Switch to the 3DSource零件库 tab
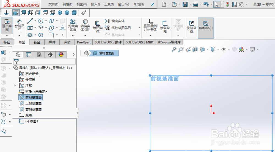 point(169,42)
